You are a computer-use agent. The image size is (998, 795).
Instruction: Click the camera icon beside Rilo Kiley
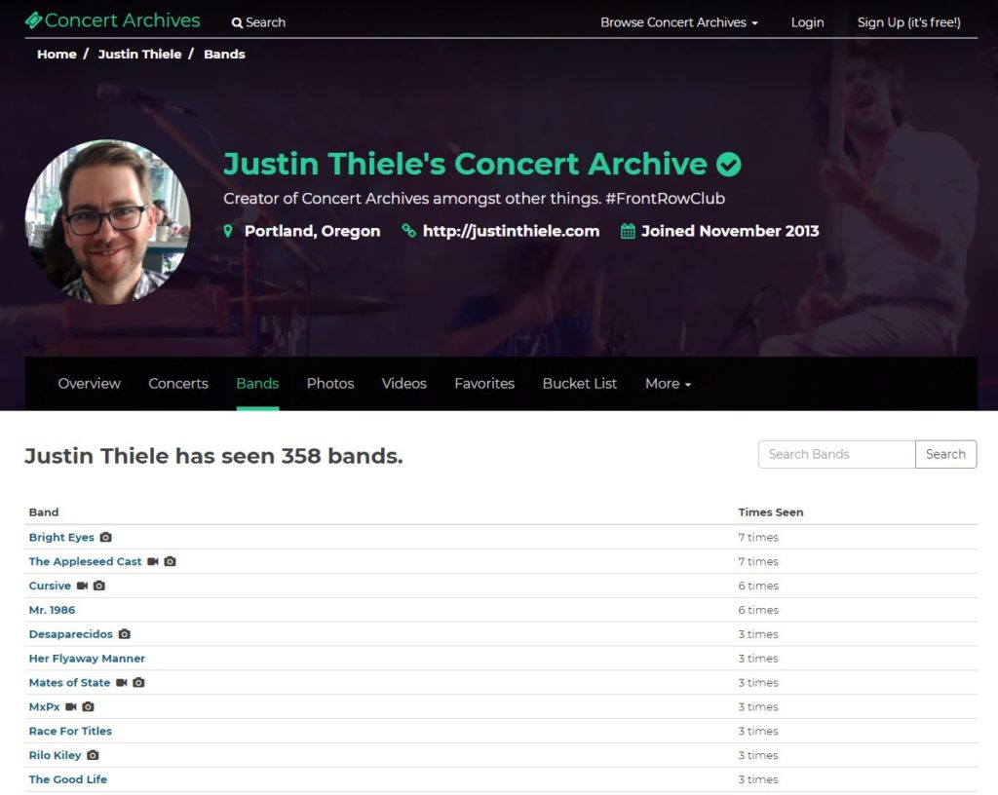[x=93, y=755]
